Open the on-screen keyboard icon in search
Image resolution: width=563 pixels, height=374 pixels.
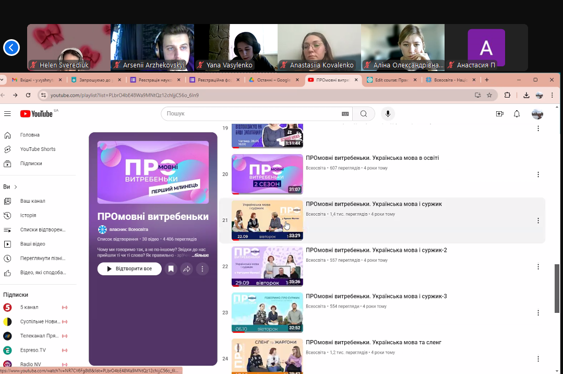tap(345, 114)
